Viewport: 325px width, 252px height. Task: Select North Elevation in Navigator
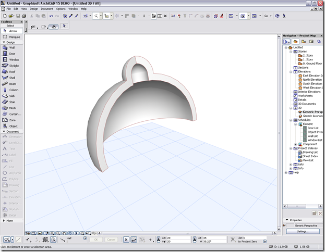click(x=312, y=80)
